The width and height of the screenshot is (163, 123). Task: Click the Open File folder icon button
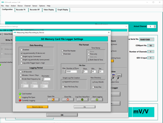(x=53, y=99)
